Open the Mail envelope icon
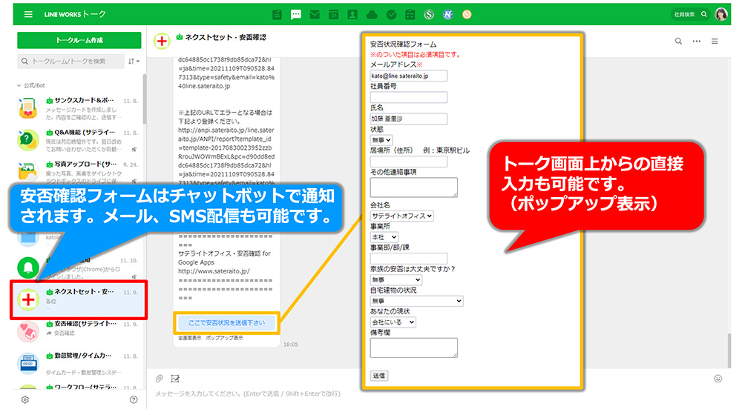The height and width of the screenshot is (415, 742). [315, 15]
